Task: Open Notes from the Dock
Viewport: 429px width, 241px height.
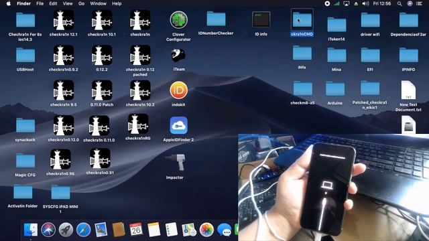Action: point(154,229)
